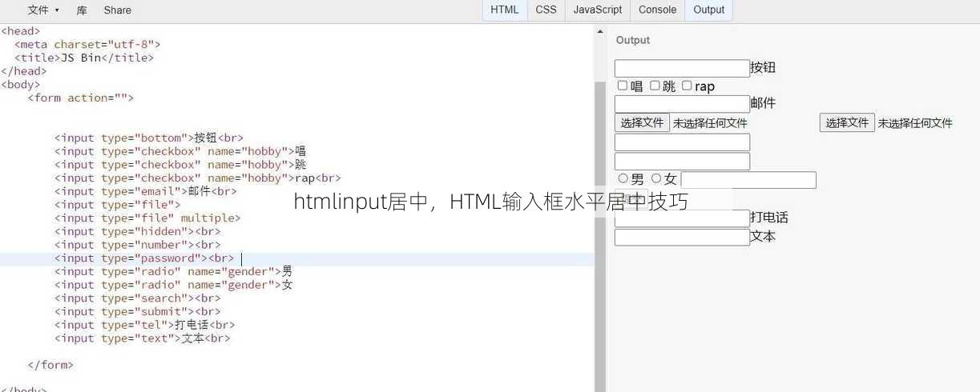Open the 文件 dropdown menu
Screen dimensions: 980x392
43,10
